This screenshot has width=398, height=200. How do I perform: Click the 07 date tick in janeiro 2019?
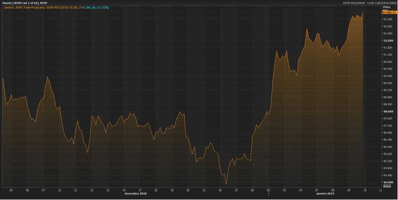(316, 190)
